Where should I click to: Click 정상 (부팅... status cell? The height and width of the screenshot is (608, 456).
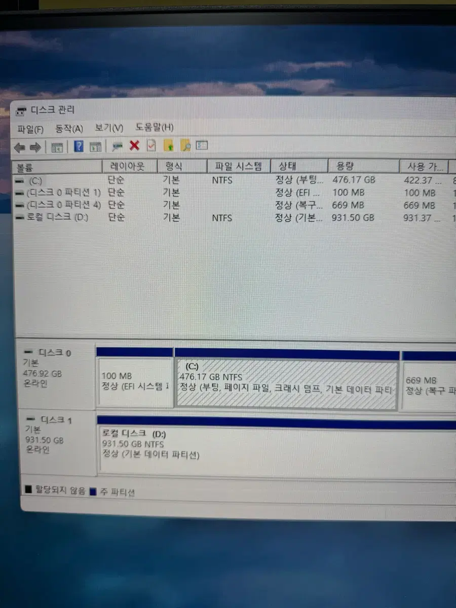pyautogui.click(x=299, y=180)
